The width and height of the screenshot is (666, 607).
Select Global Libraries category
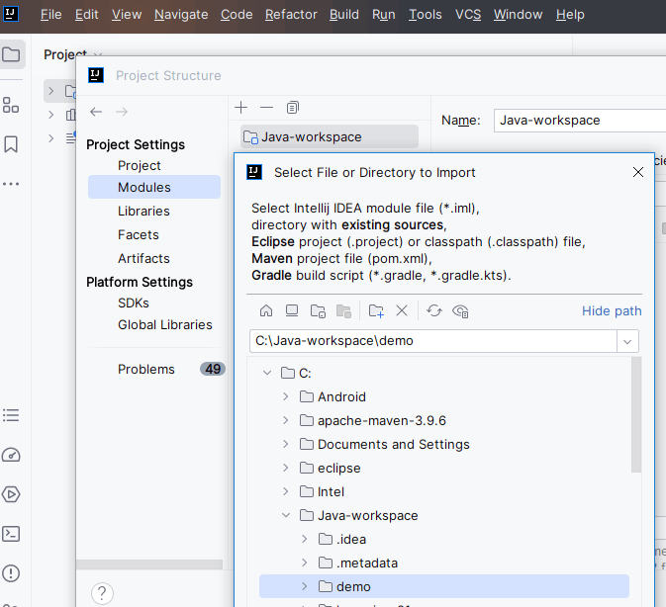pyautogui.click(x=165, y=324)
